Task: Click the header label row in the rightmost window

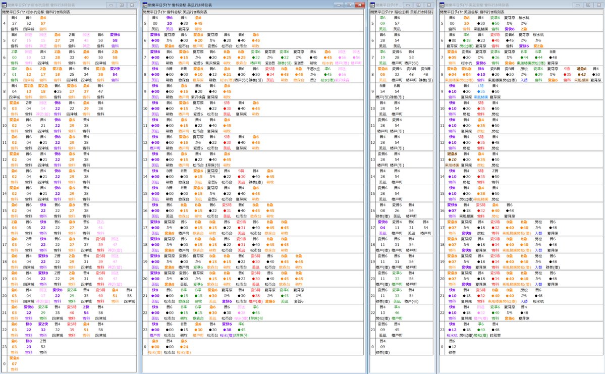Action: click(521, 12)
